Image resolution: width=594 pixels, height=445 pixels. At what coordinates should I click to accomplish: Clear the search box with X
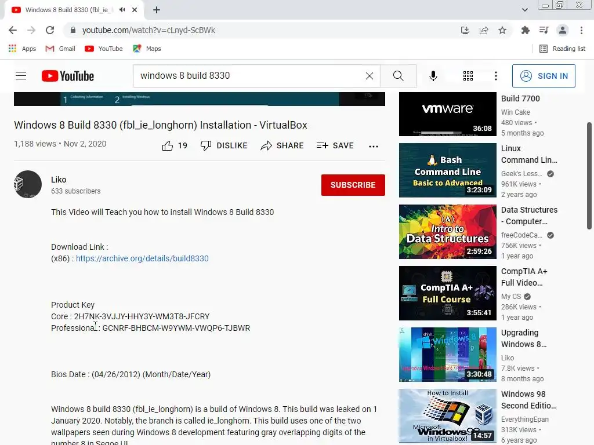(370, 76)
